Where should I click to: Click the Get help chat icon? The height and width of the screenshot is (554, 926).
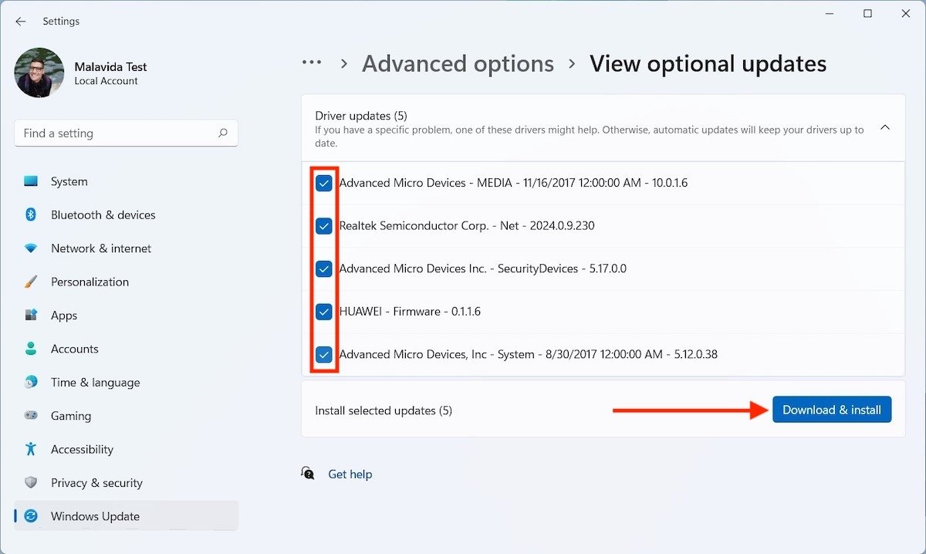[x=308, y=474]
